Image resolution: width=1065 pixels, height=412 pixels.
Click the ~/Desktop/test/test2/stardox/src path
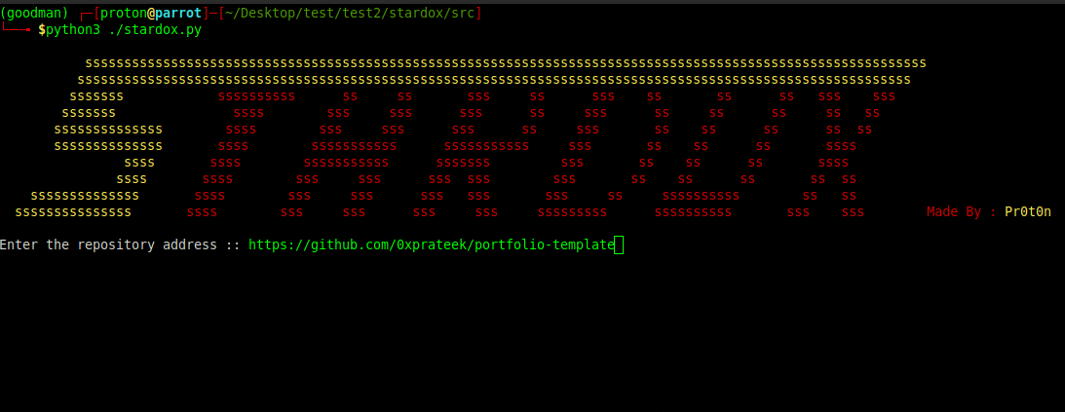pos(350,13)
